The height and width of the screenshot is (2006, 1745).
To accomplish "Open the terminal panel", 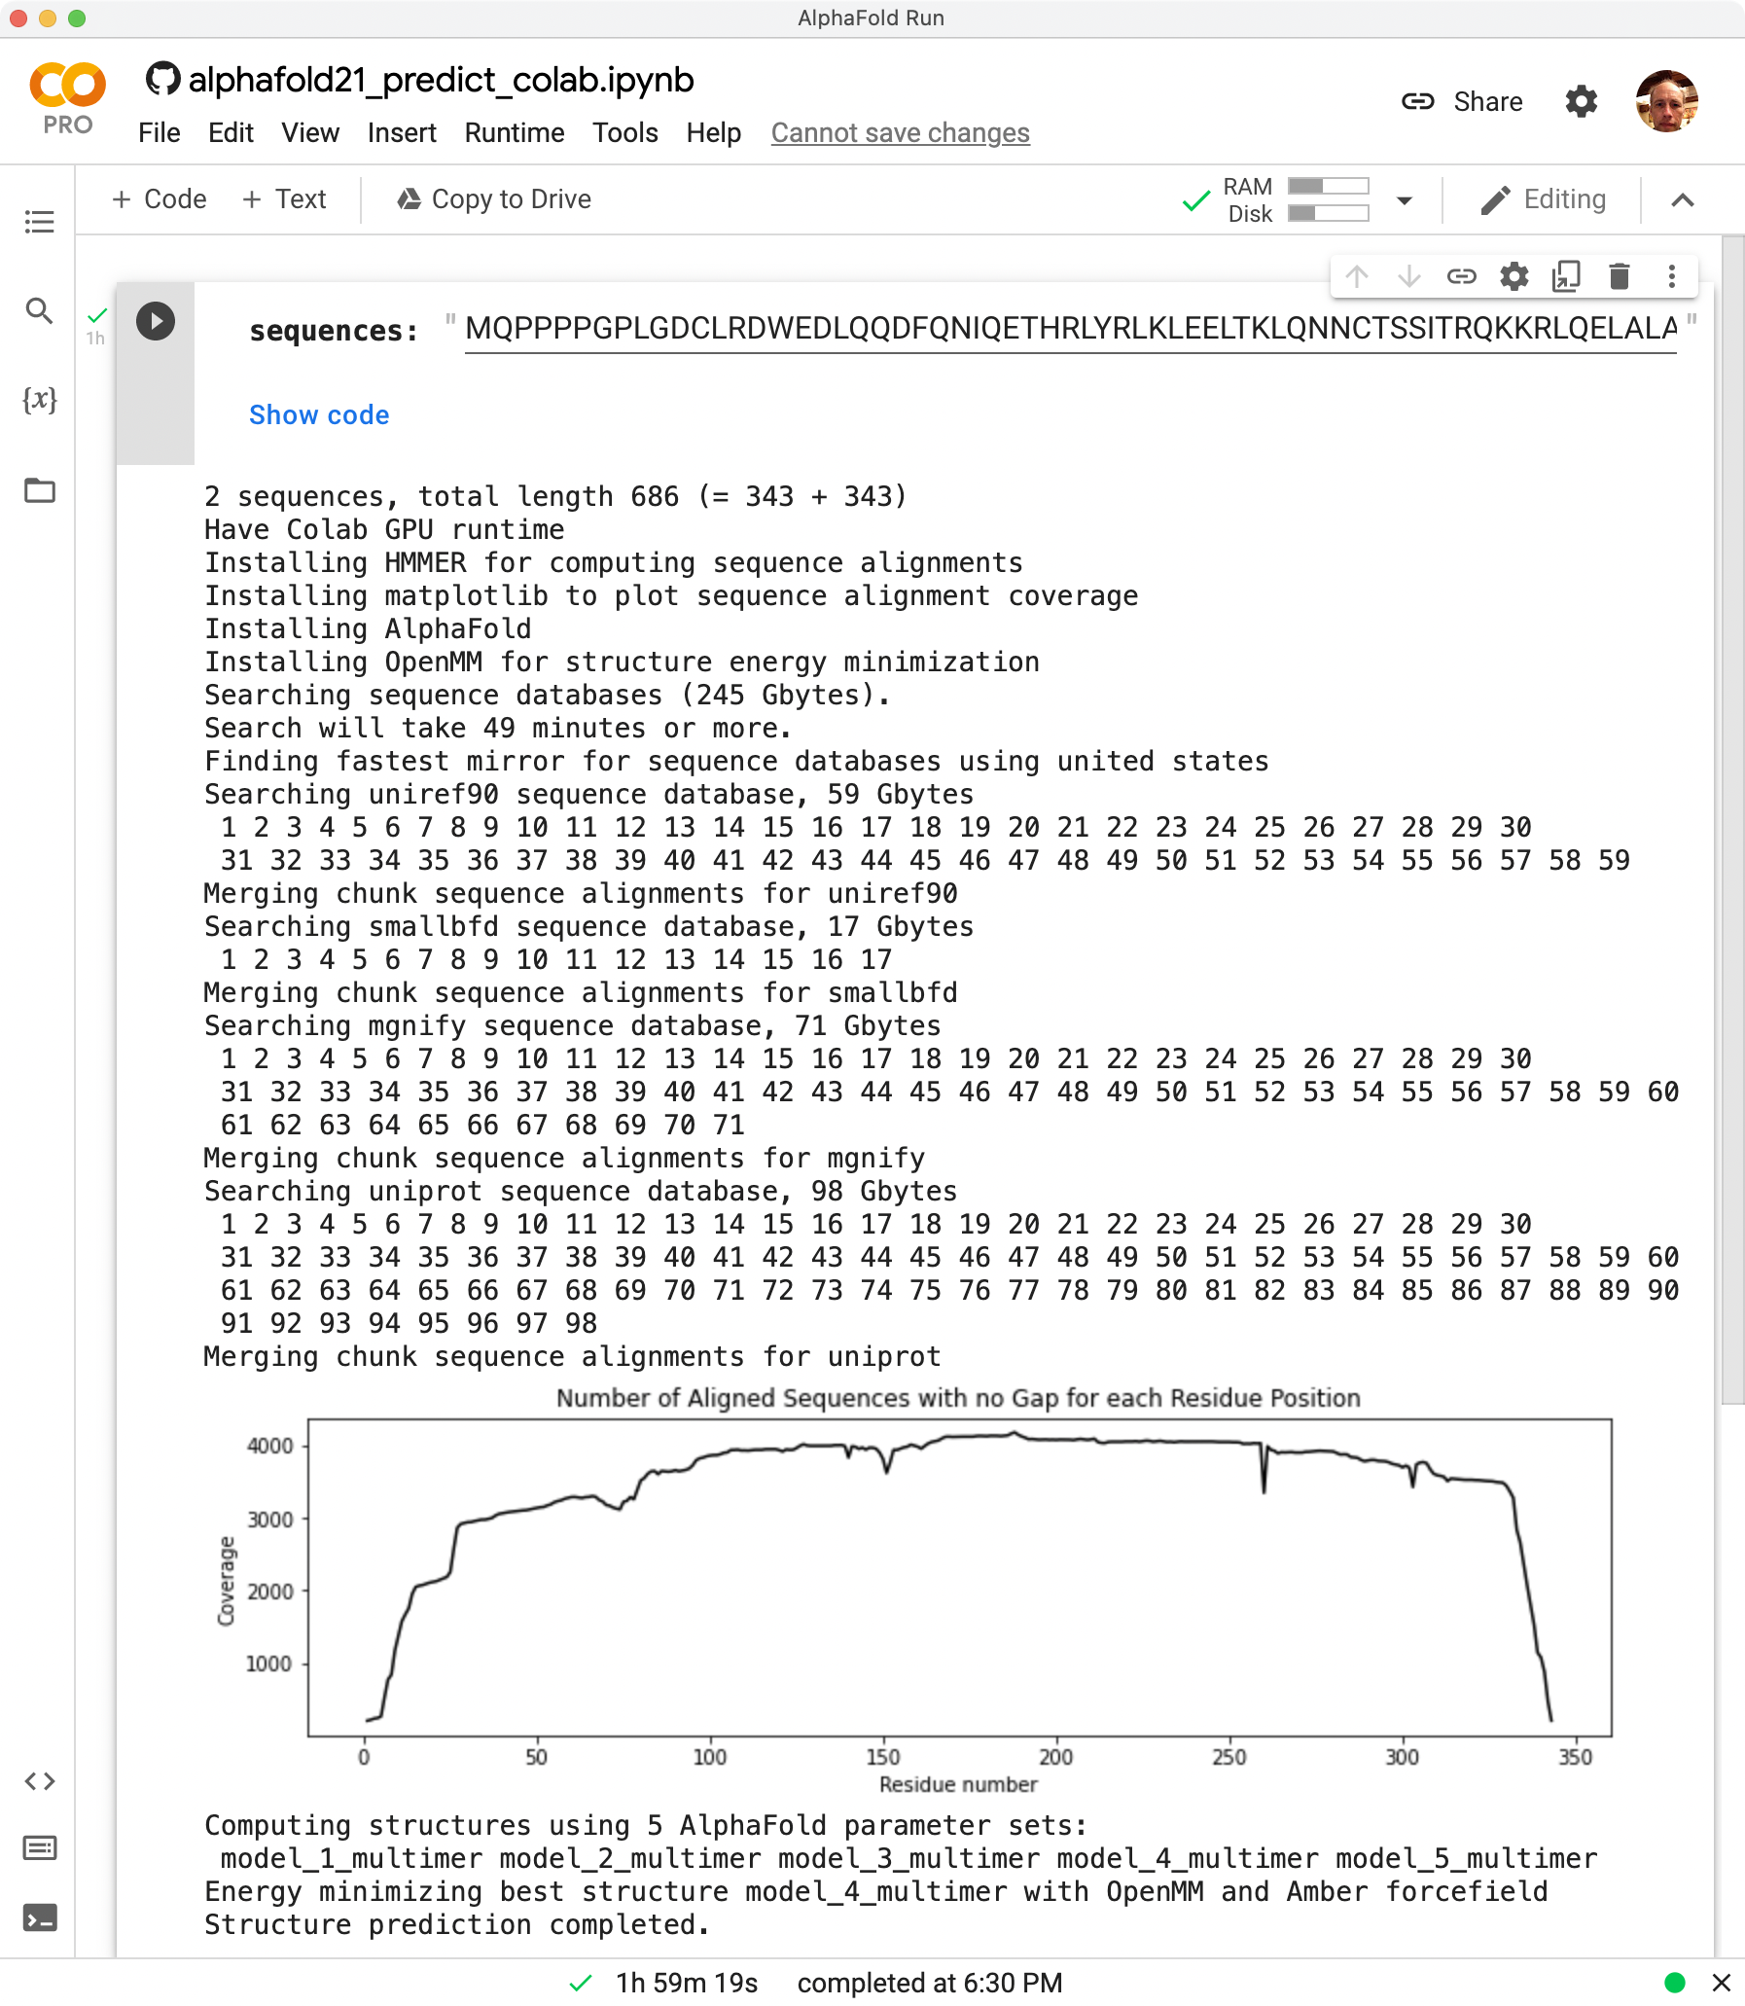I will coord(39,1917).
